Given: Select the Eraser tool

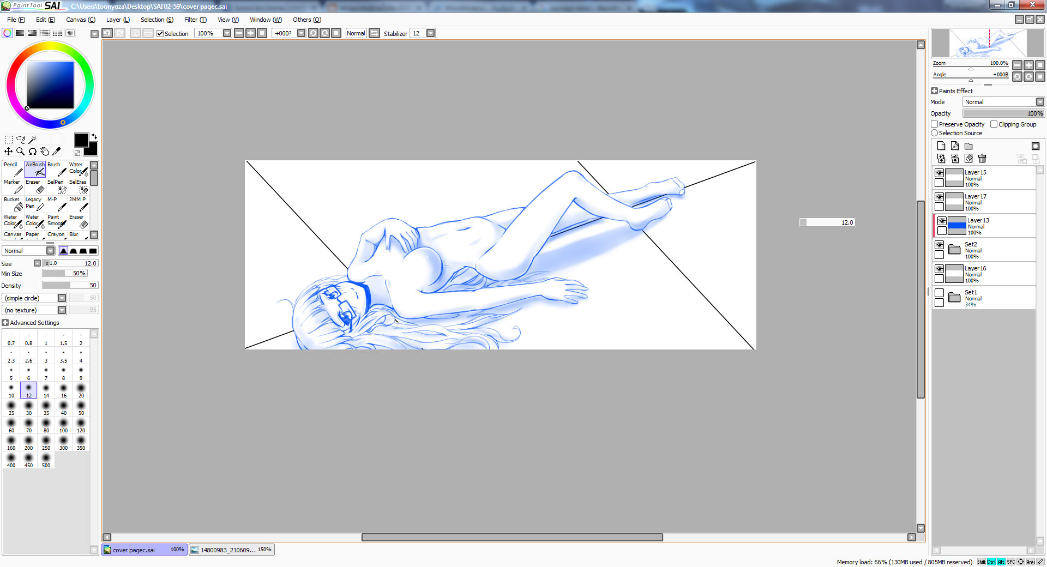Looking at the screenshot, I should click(x=35, y=186).
